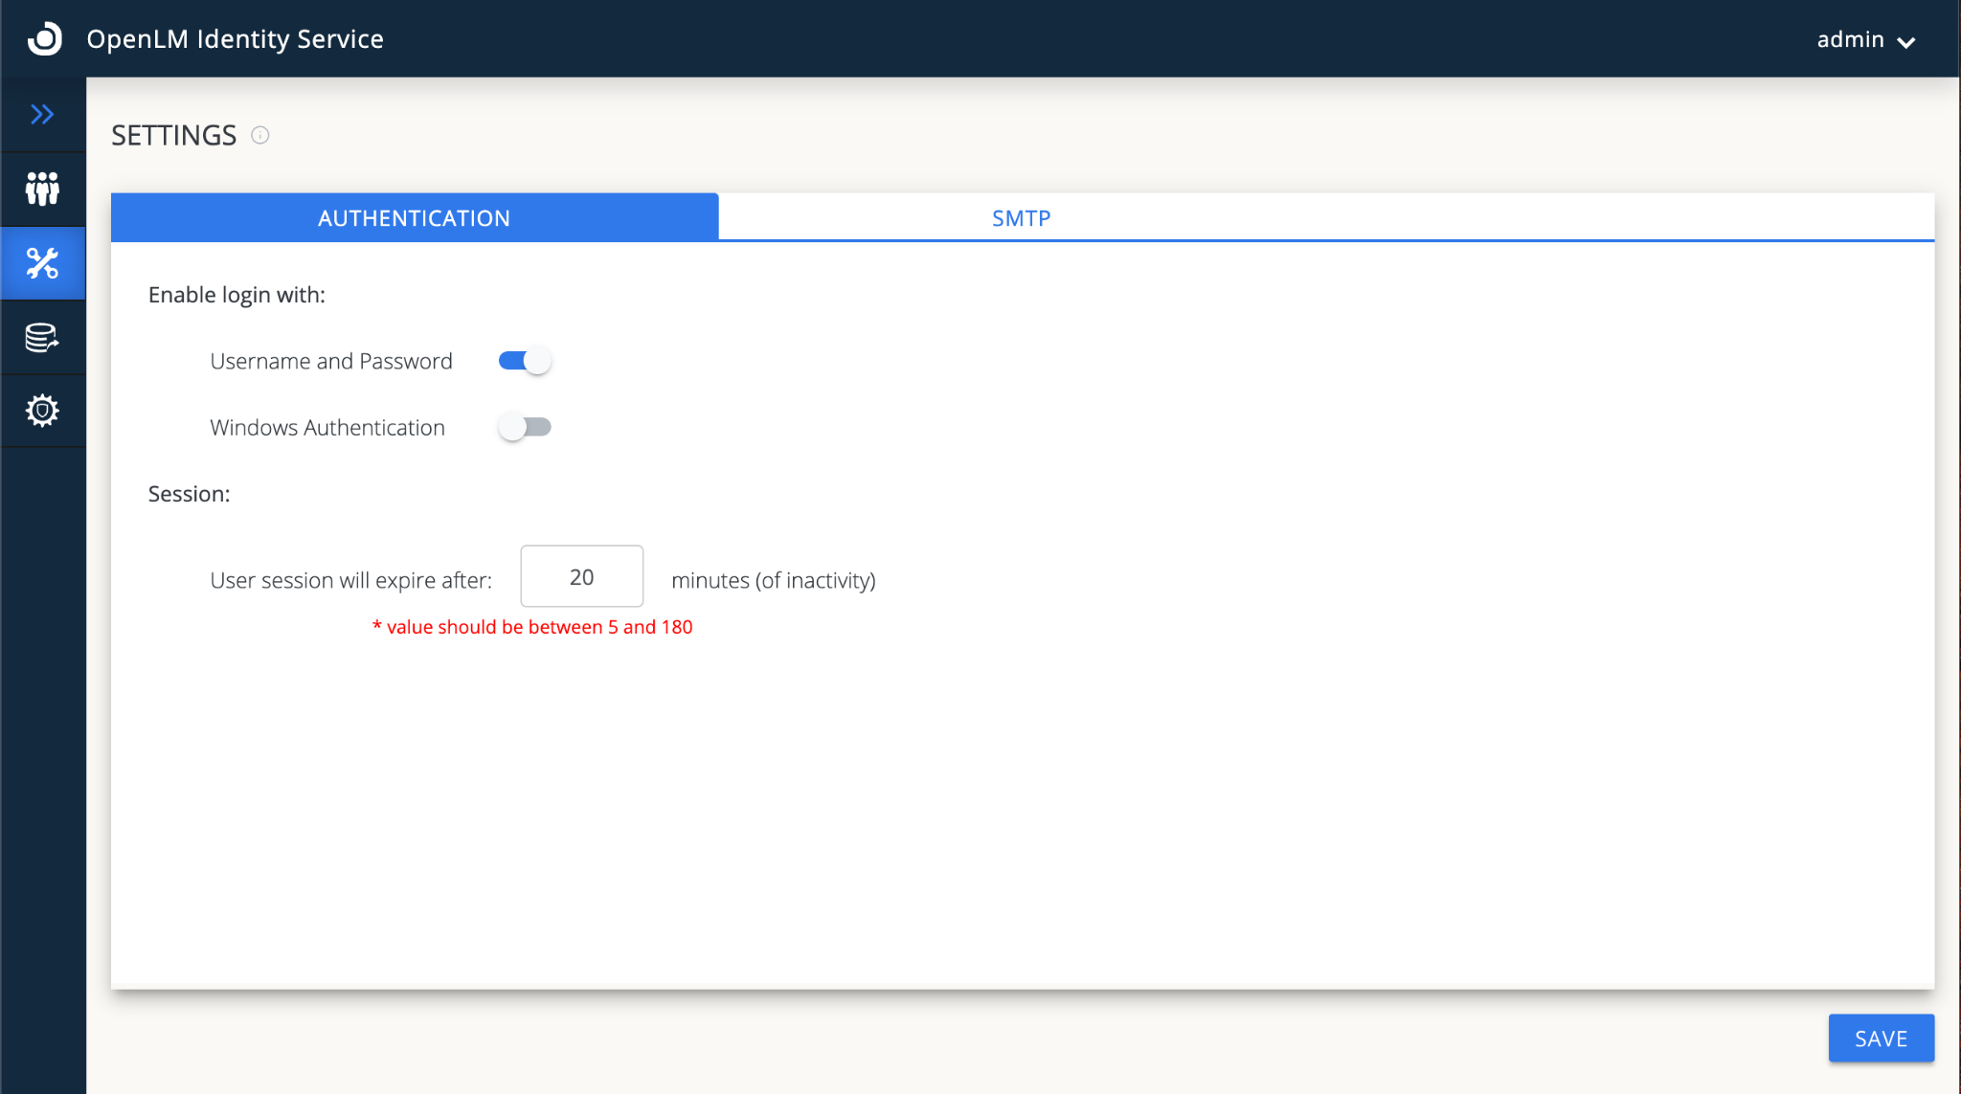Open the security gear shield icon
The image size is (1961, 1094).
point(42,411)
